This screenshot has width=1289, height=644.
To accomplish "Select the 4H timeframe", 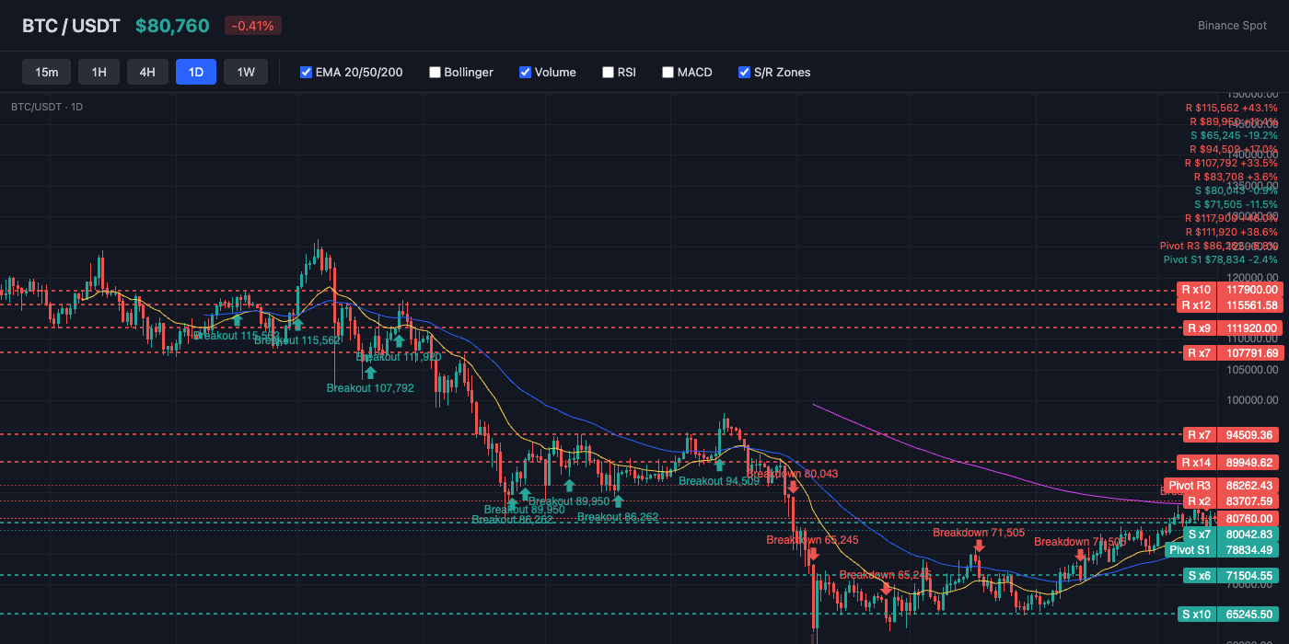I will click(x=147, y=72).
